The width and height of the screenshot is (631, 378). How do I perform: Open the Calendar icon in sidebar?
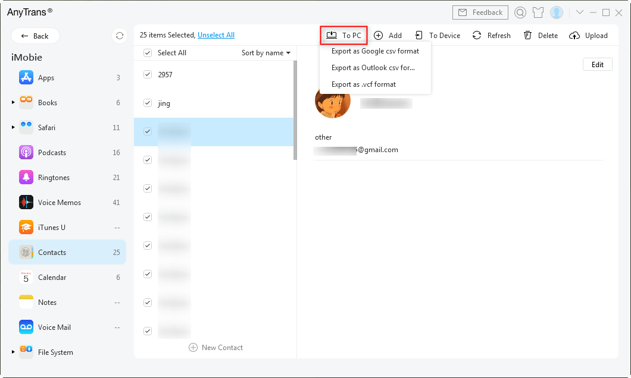(26, 278)
